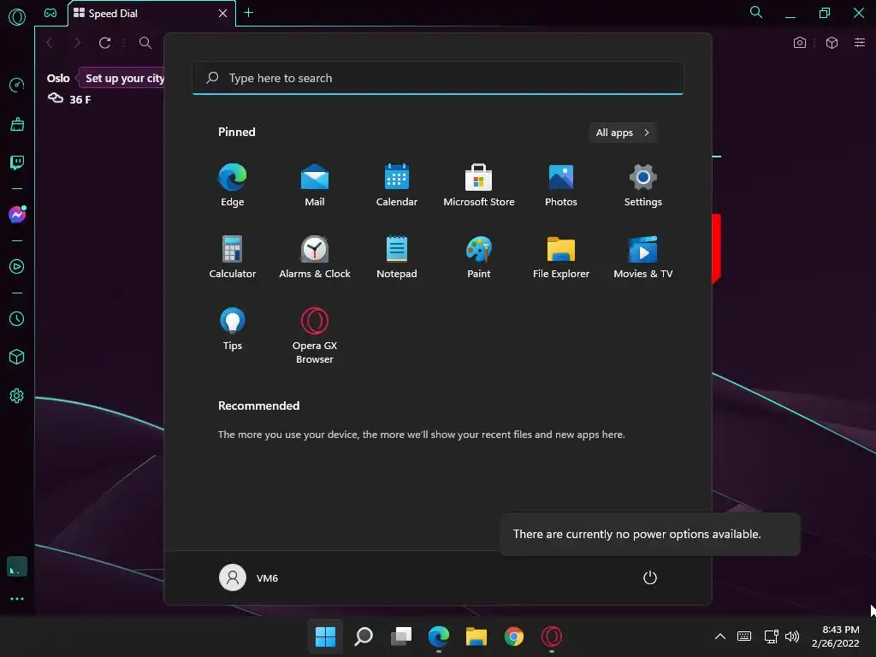Screen dimensions: 876x657
Task: Launch Alarms & Clock
Action: click(x=315, y=257)
